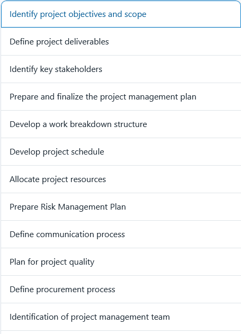Image resolution: width=241 pixels, height=334 pixels.
Task: Select 'Identify project objectives and scope' item
Action: point(121,14)
